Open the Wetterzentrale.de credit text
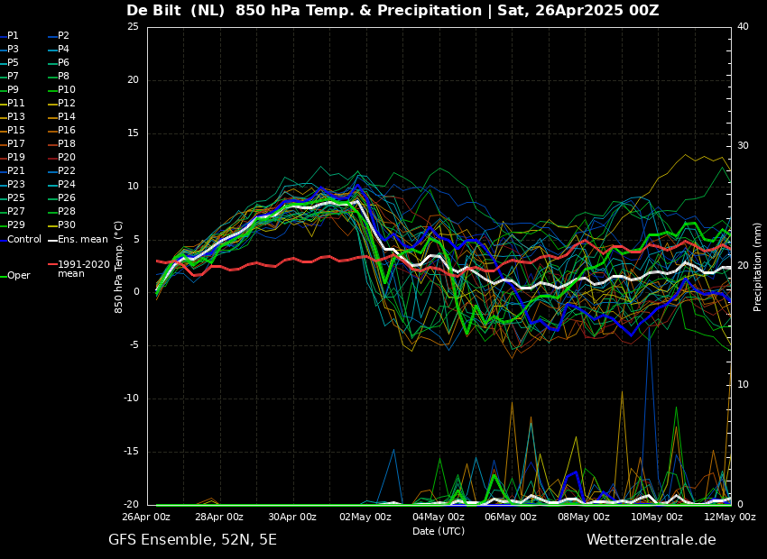 [x=651, y=540]
